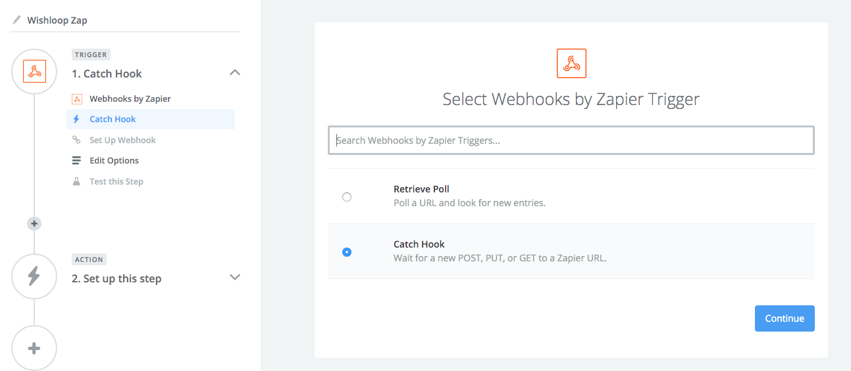Add a step with the large plus circle

(34, 348)
